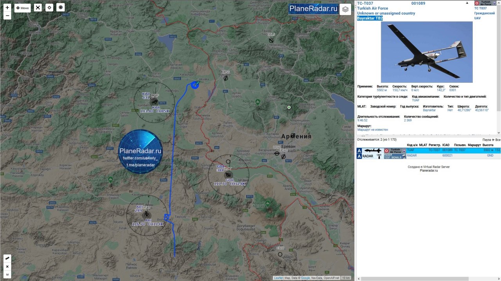This screenshot has height=281, width=501.
Task: Click the PlaneRadar.ru round logo badge
Action: 140,152
